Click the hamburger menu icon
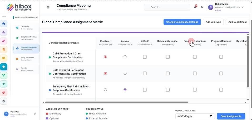 48,7
